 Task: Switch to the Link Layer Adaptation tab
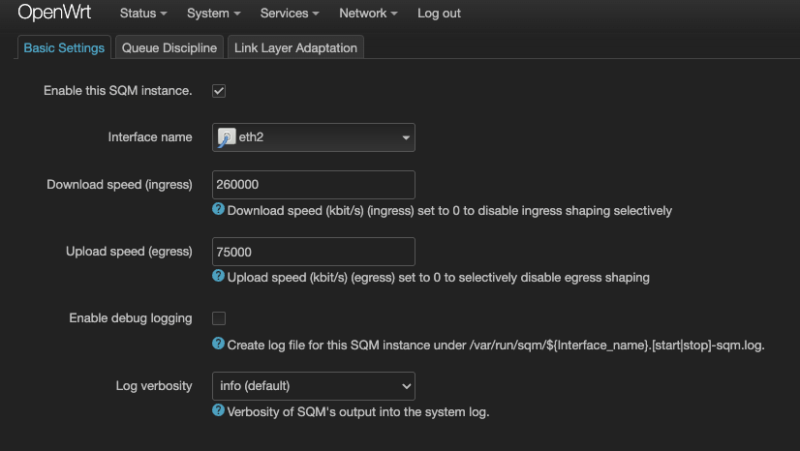296,47
